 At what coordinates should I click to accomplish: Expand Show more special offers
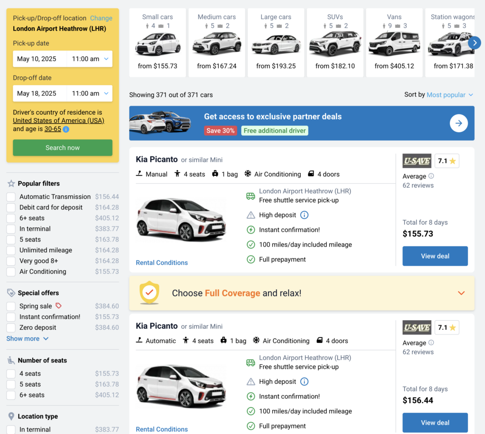pyautogui.click(x=27, y=339)
